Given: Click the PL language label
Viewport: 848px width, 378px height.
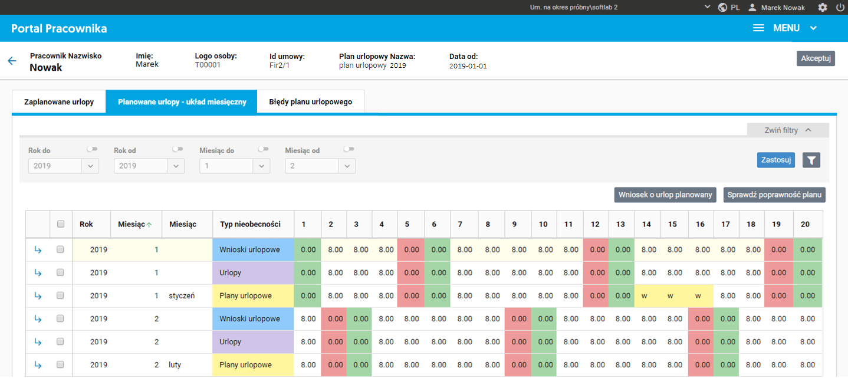Looking at the screenshot, I should [735, 8].
